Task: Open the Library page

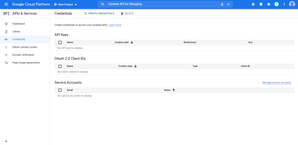Action: coord(16,31)
